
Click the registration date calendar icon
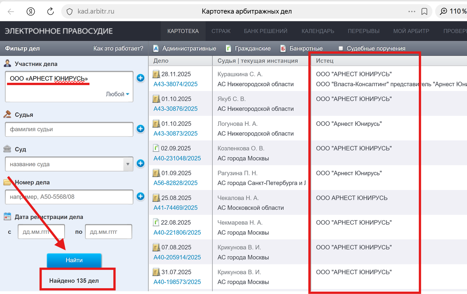pyautogui.click(x=7, y=216)
